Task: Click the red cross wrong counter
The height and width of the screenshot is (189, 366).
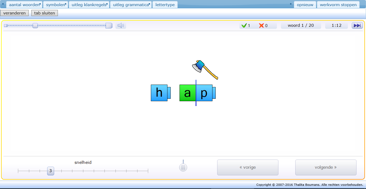Action: (263, 26)
